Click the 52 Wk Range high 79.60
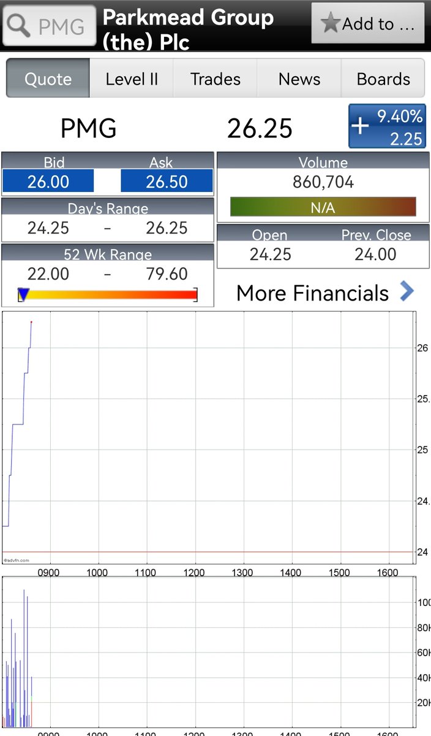 click(x=167, y=274)
